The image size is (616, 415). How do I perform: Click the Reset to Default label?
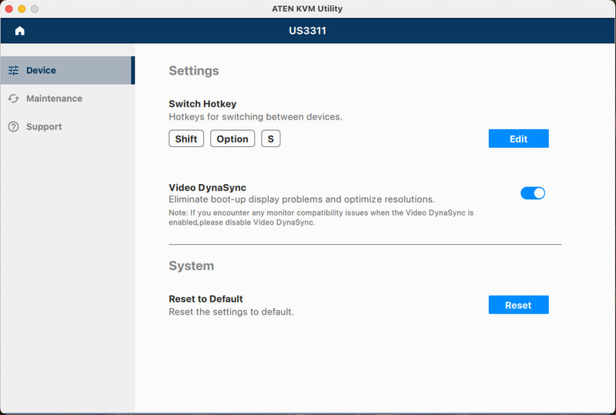pos(206,299)
